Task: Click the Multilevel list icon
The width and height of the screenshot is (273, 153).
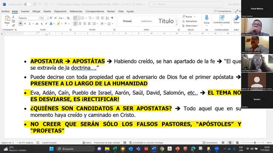Action: (x=90, y=18)
